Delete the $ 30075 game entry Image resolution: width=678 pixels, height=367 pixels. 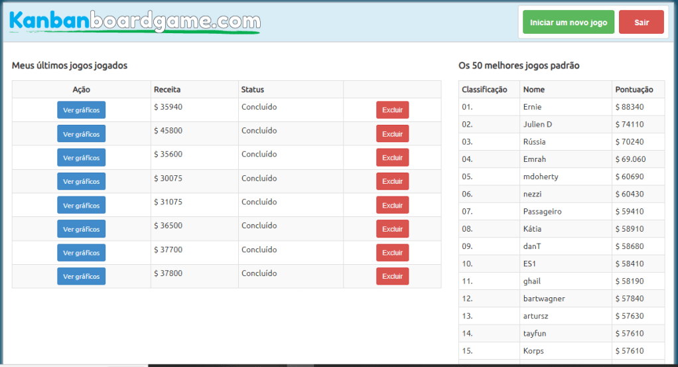[x=392, y=182]
